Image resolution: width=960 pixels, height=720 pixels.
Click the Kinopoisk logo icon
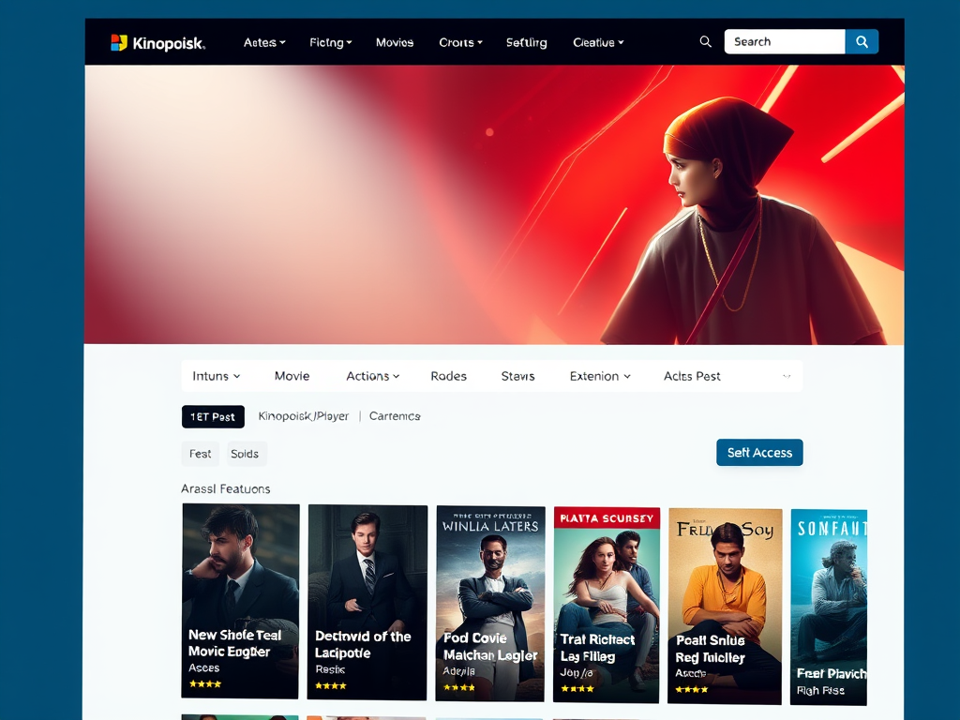(x=119, y=42)
